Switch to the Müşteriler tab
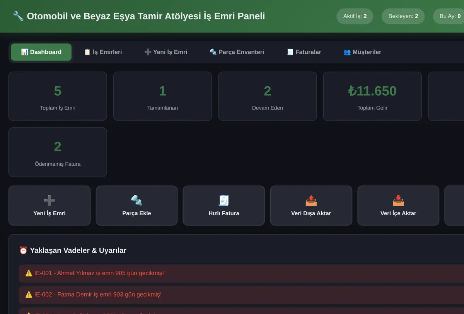 (x=362, y=52)
